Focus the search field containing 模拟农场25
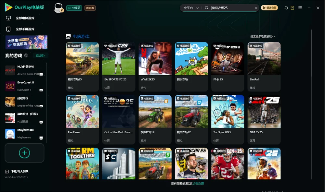325x192 pixels. (x=232, y=8)
